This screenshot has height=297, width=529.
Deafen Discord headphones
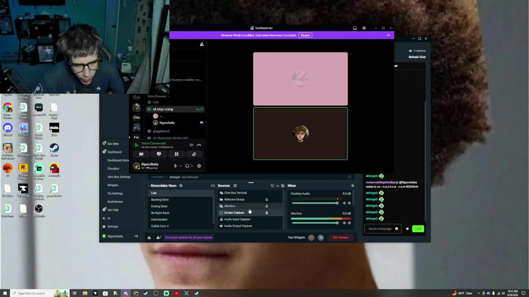click(x=187, y=166)
